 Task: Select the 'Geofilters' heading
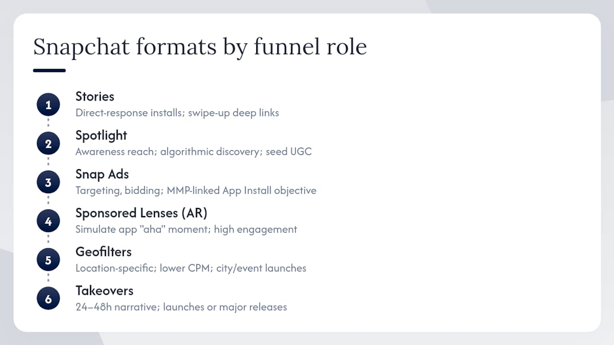point(104,252)
